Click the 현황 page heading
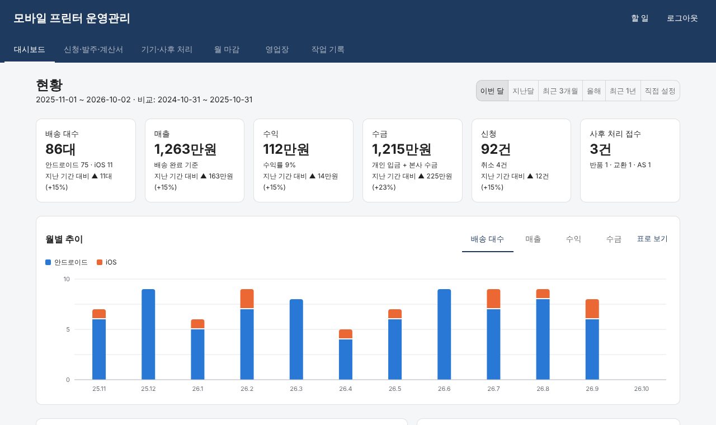This screenshot has height=425, width=716. click(x=49, y=85)
